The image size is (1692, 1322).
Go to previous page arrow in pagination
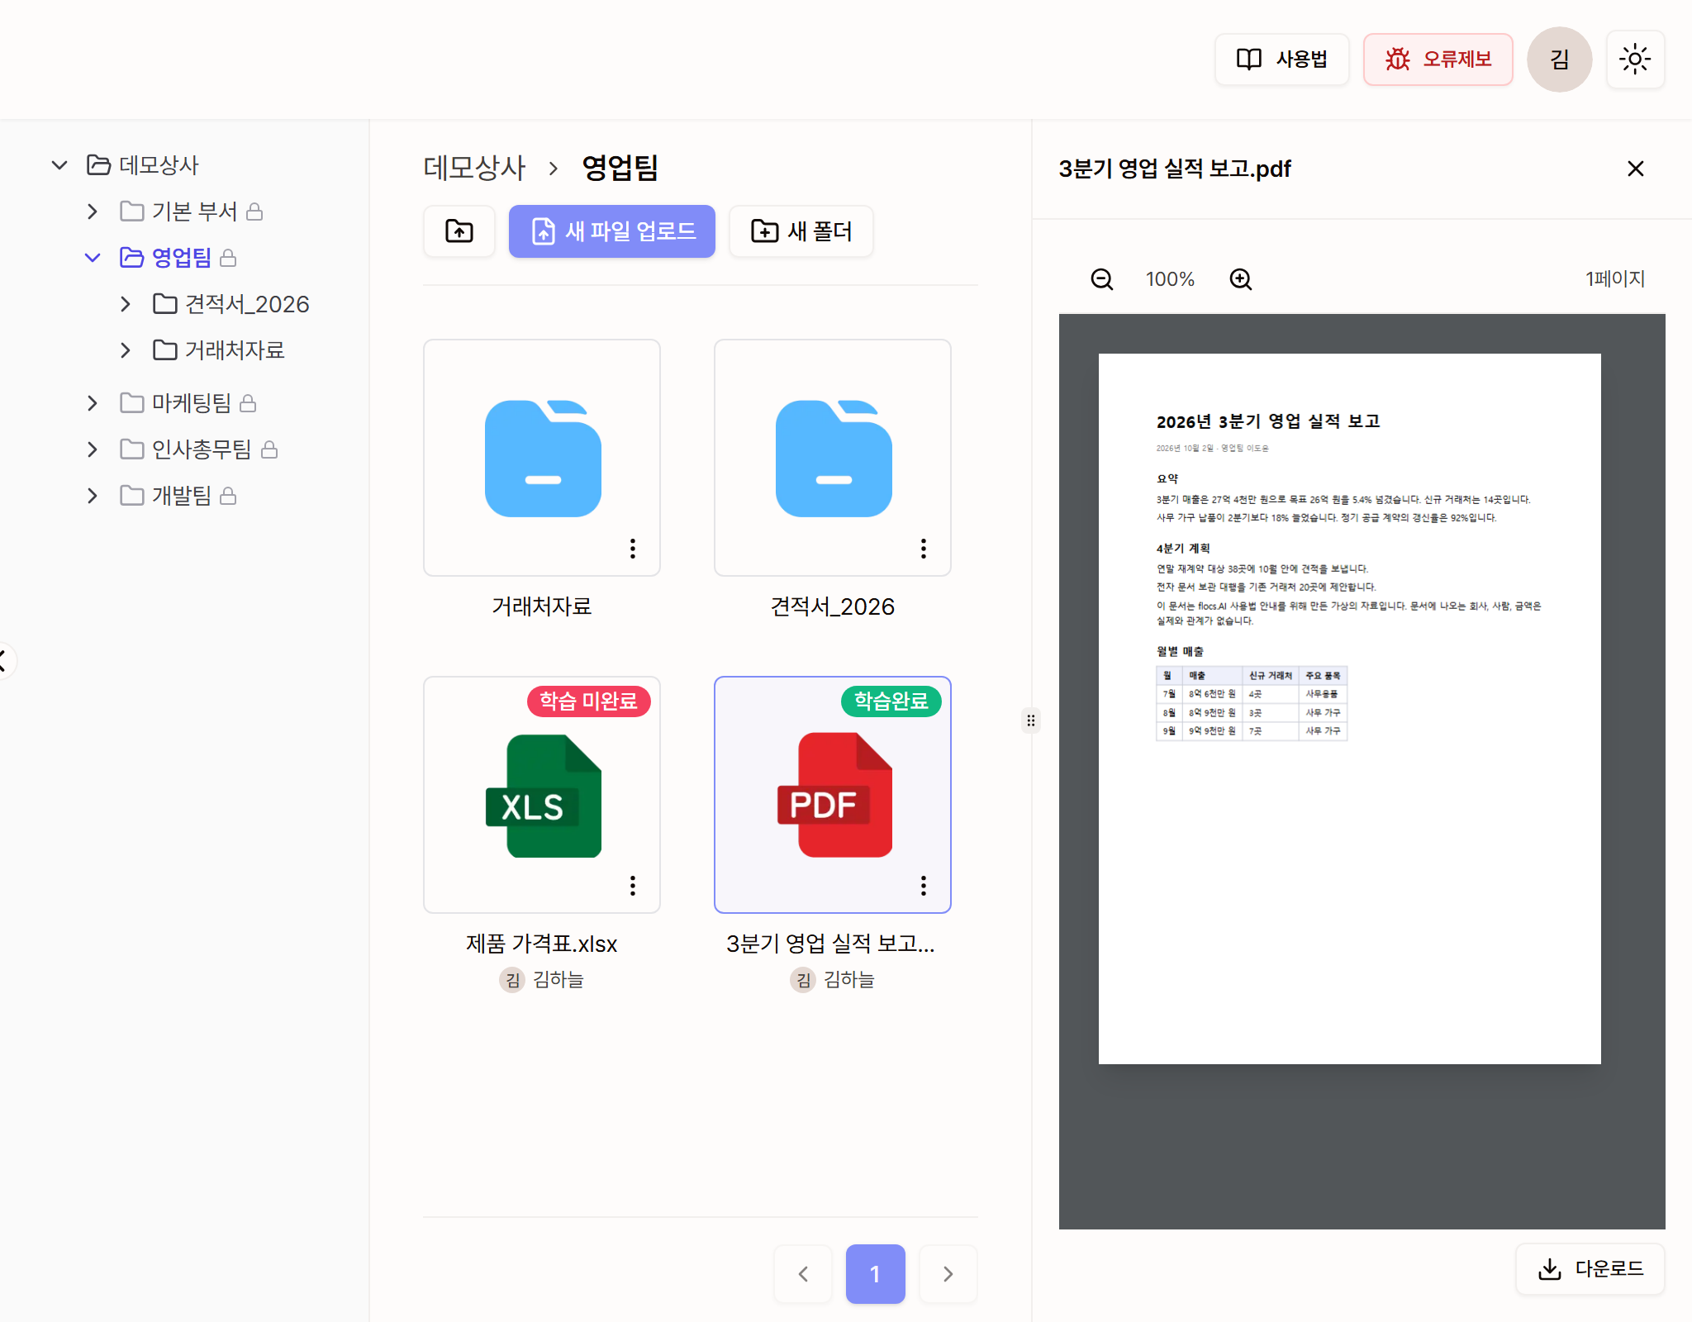pyautogui.click(x=803, y=1274)
